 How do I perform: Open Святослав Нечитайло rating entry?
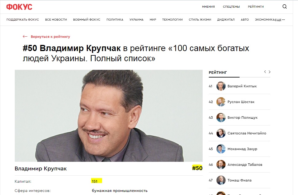point(247,133)
